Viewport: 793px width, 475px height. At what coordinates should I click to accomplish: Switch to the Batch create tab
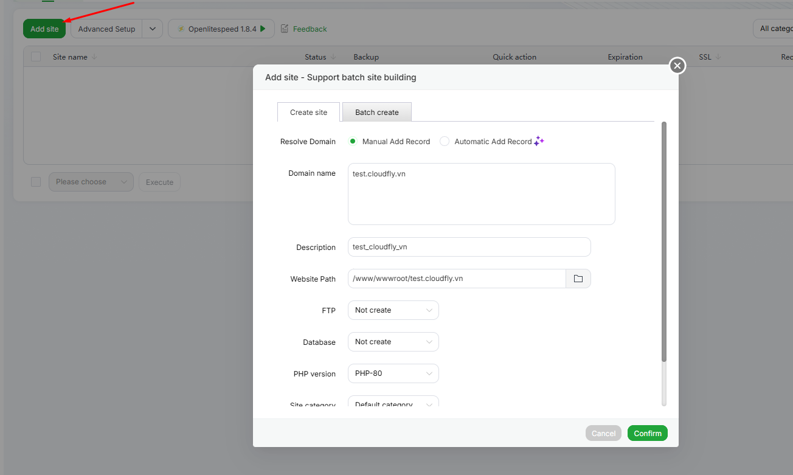tap(377, 113)
